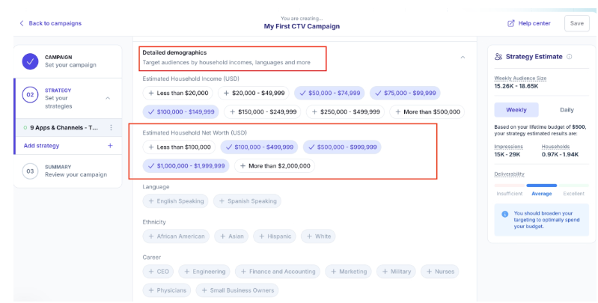The width and height of the screenshot is (598, 303).
Task: Click the plus icon next to Add strategy
Action: 110,146
